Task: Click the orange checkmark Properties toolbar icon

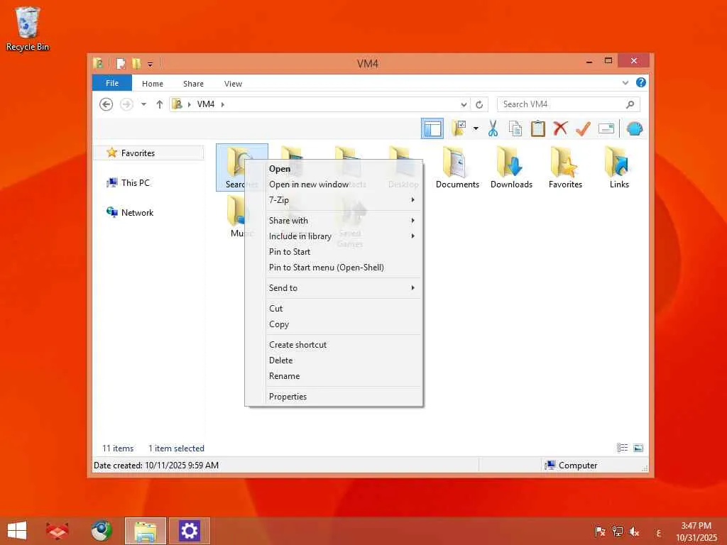Action: [583, 128]
